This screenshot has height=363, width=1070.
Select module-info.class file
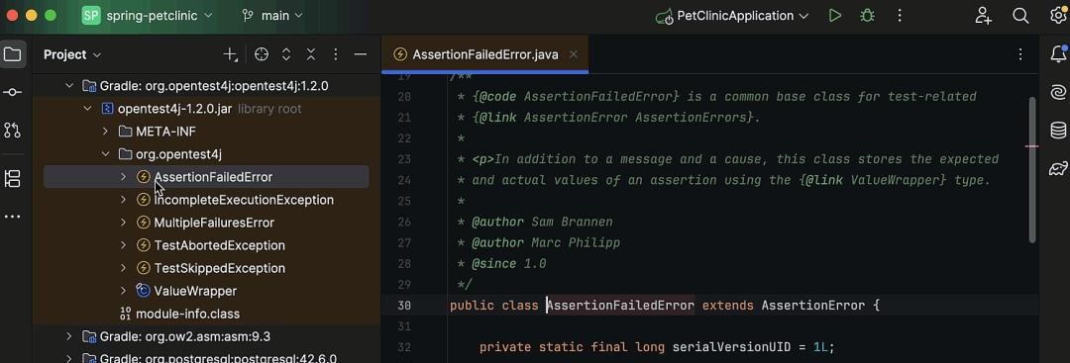187,314
